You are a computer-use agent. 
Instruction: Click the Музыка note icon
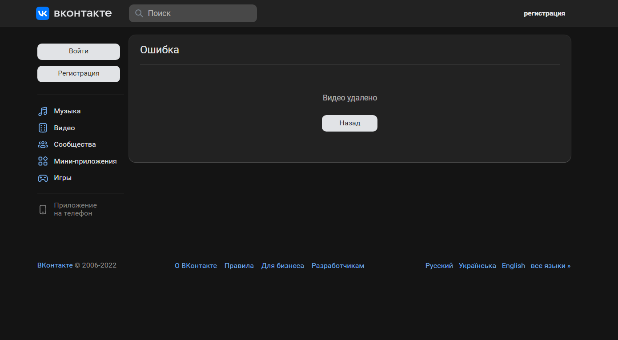43,112
